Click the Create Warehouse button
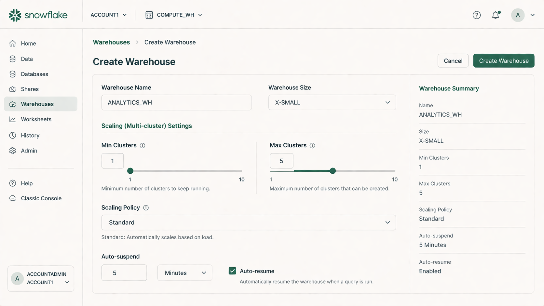Viewport: 544px width, 306px height. click(x=504, y=61)
